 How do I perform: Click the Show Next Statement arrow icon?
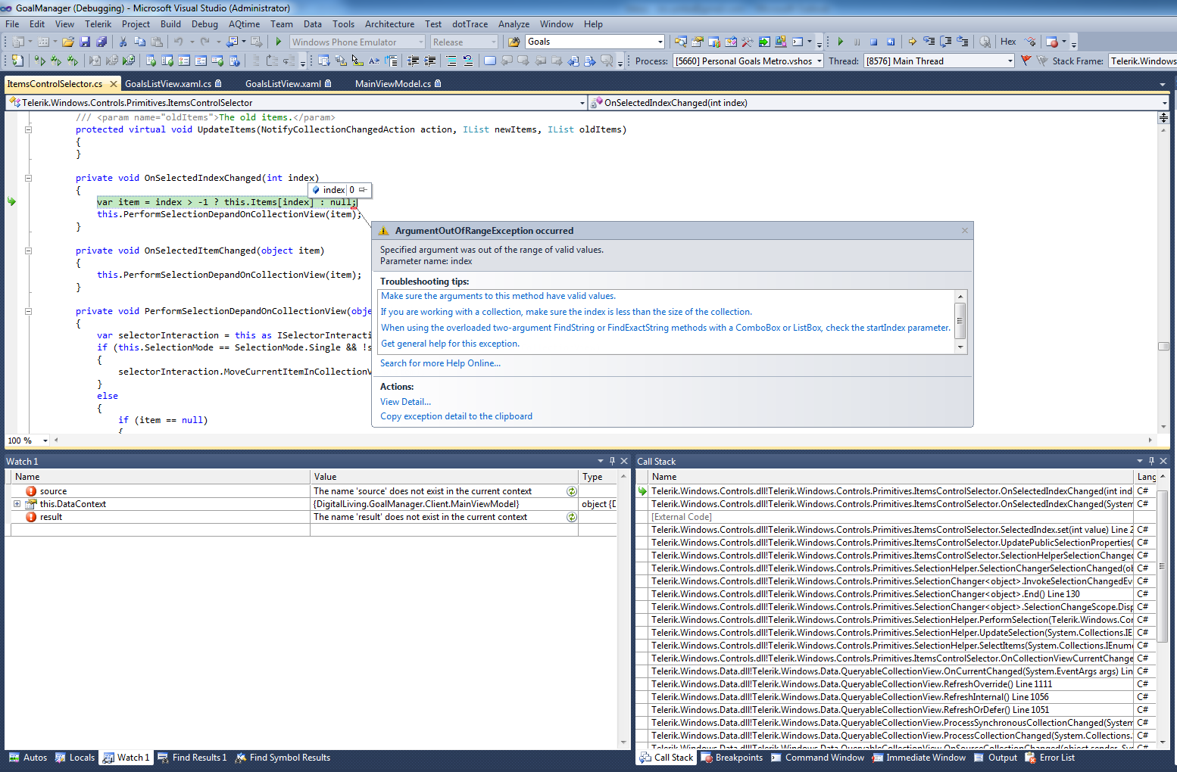[x=912, y=42]
